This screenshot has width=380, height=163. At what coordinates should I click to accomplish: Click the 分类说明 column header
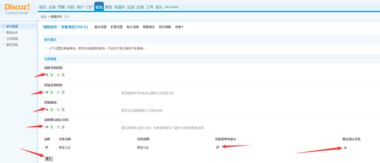tap(143, 139)
